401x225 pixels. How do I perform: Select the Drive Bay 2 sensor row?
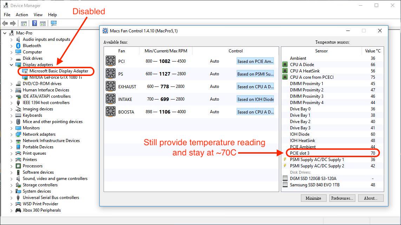coord(333,122)
